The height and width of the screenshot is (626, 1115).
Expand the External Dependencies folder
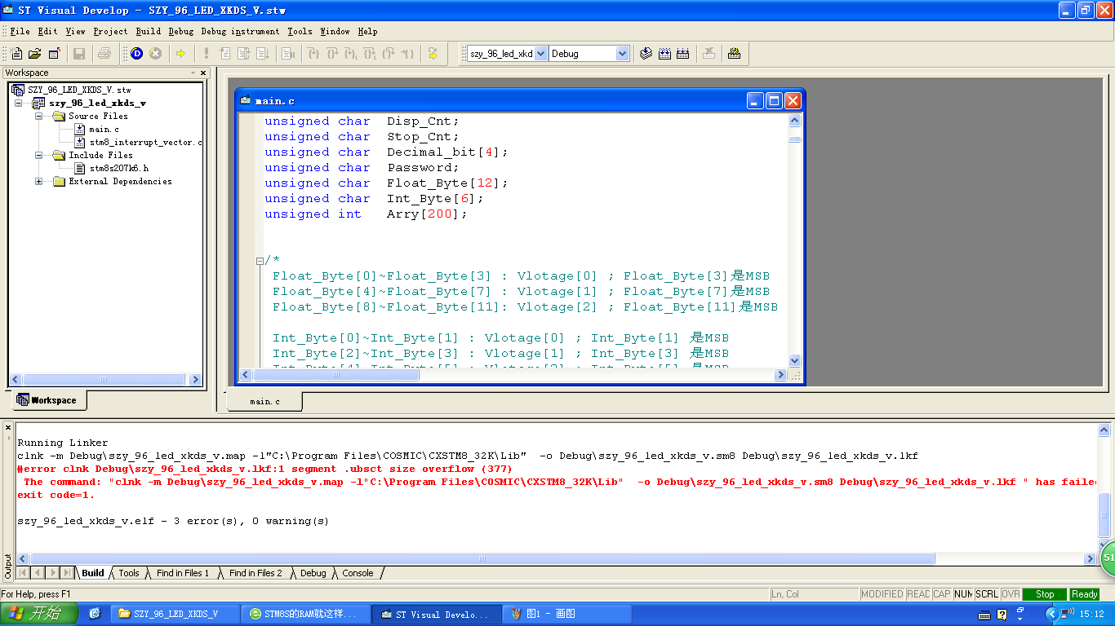click(x=38, y=181)
